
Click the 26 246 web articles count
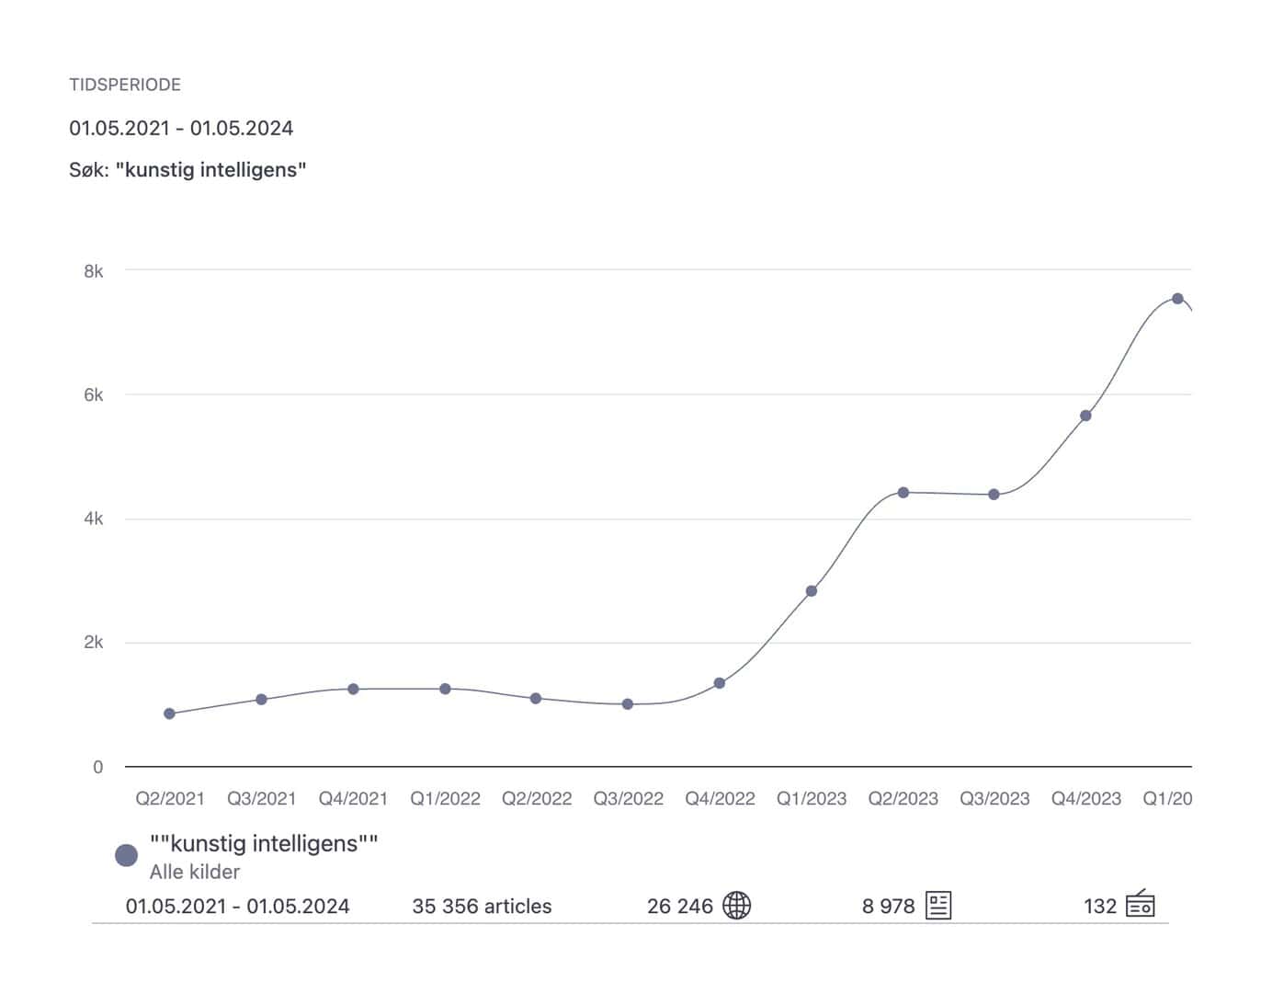coord(679,907)
